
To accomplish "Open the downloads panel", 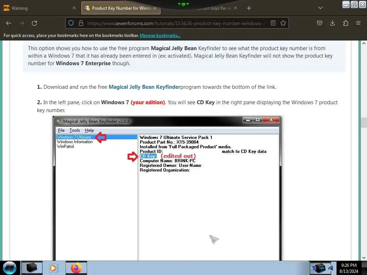I will click(x=332, y=23).
